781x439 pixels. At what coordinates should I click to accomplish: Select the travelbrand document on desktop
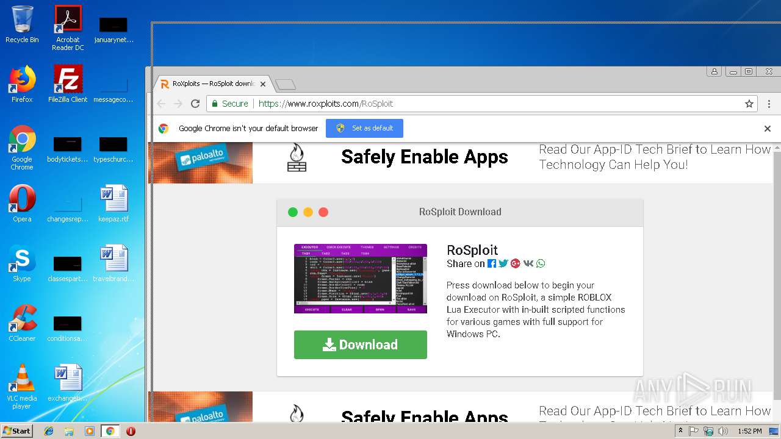113,263
